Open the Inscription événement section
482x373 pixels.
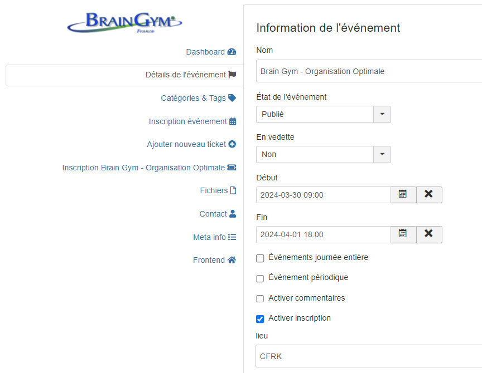[192, 121]
